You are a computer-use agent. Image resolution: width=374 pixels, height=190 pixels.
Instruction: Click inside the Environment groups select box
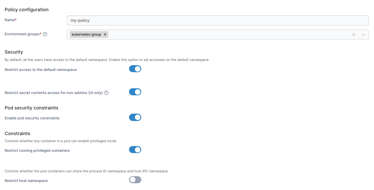[x=225, y=35]
